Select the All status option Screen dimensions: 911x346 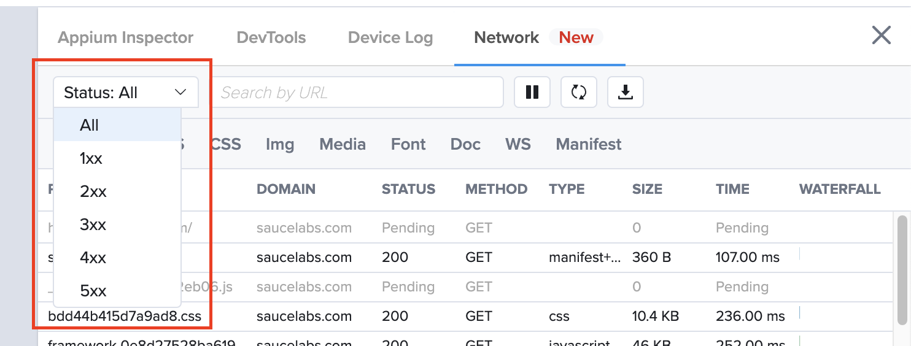pos(90,126)
